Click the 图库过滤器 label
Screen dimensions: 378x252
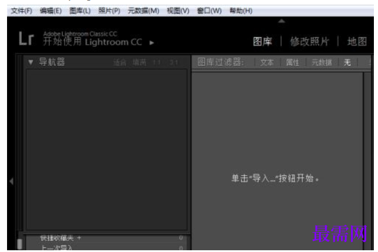(221, 62)
